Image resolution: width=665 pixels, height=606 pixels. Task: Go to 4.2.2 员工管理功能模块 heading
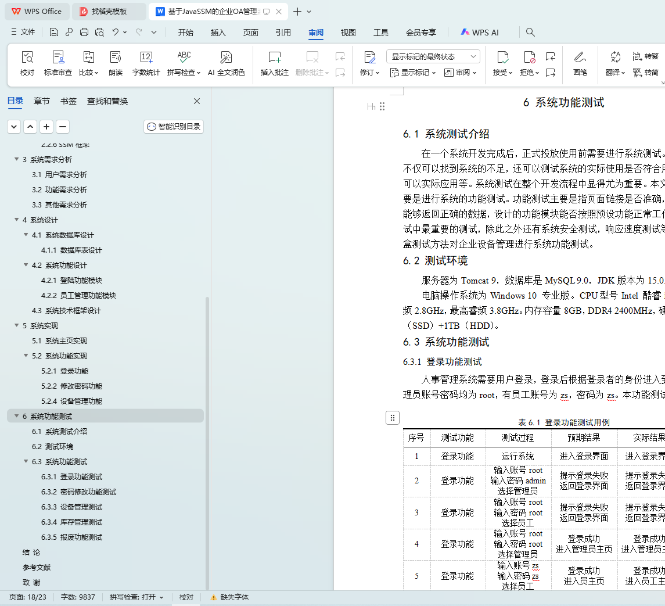(x=78, y=295)
